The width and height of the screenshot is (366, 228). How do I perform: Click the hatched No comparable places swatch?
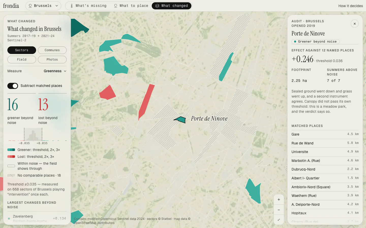(11, 176)
